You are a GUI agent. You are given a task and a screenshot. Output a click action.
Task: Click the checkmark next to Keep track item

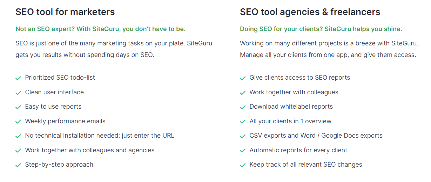pyautogui.click(x=243, y=165)
